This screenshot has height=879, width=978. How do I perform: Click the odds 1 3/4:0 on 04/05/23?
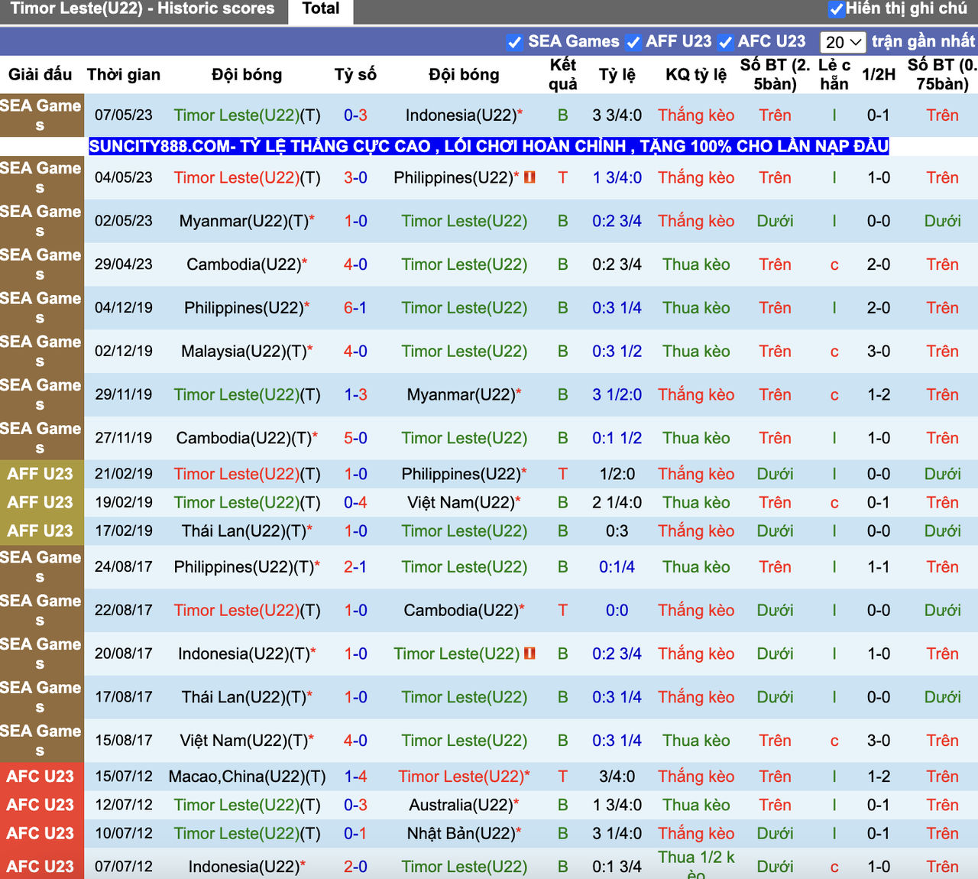click(617, 177)
